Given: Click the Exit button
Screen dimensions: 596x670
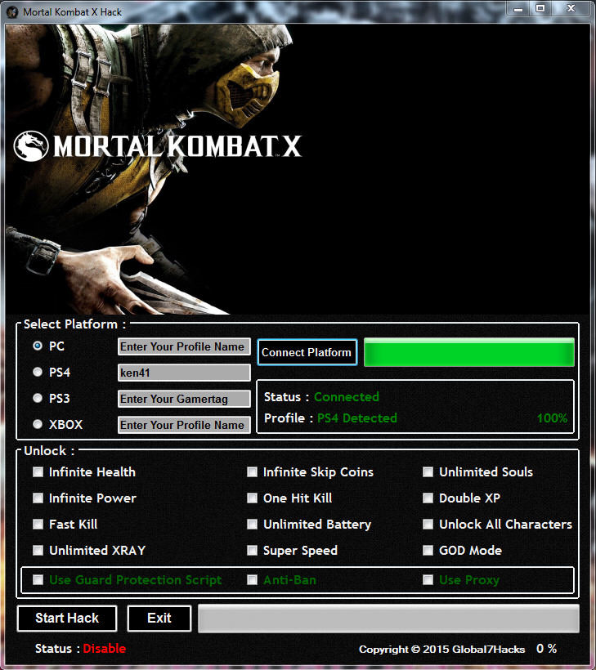Looking at the screenshot, I should tap(159, 618).
